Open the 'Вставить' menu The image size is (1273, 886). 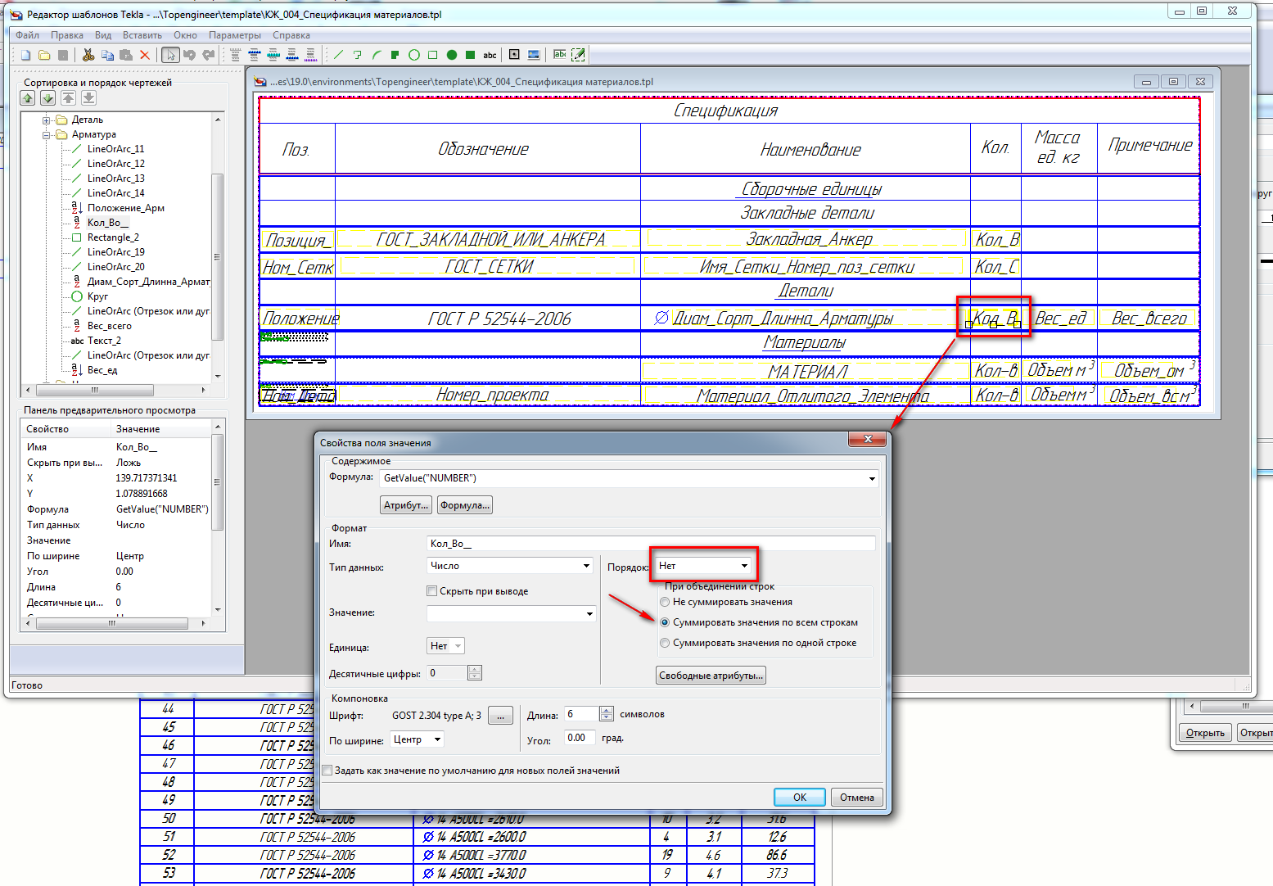click(x=142, y=35)
